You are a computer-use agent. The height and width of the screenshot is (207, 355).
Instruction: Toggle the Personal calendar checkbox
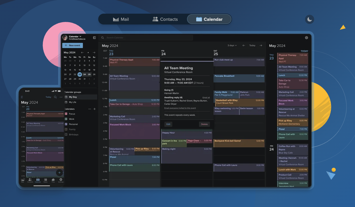click(66, 124)
